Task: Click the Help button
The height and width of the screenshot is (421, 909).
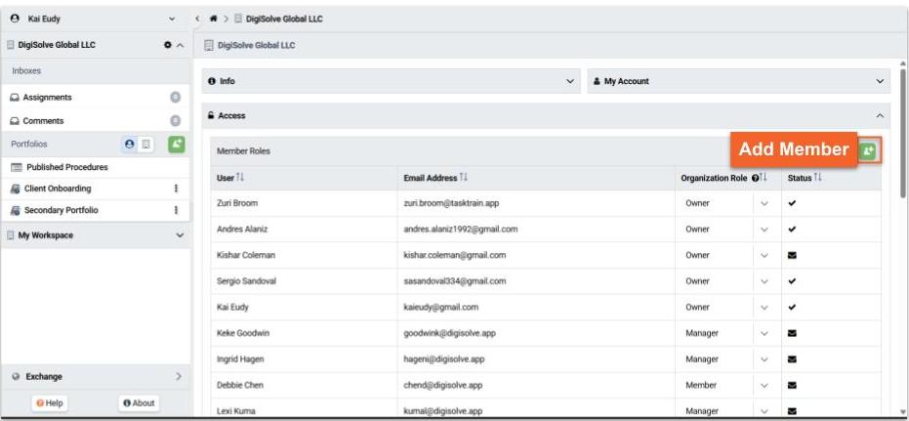Action: [x=50, y=403]
